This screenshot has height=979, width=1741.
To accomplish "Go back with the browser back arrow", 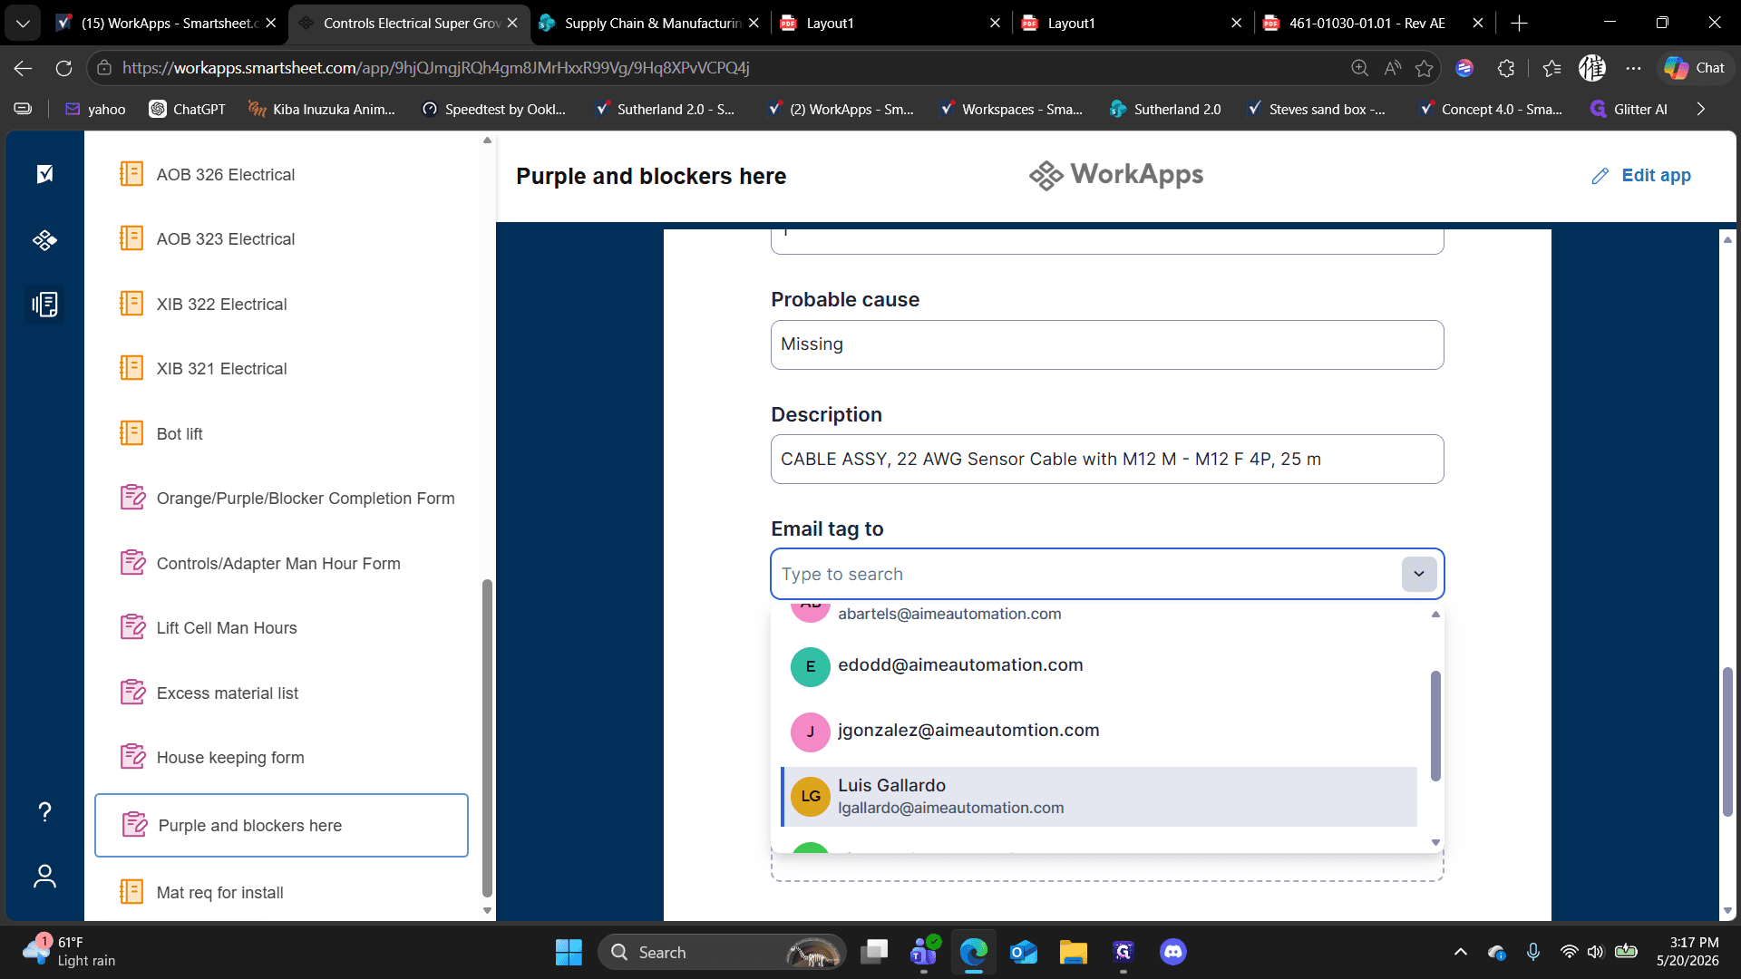I will pyautogui.click(x=24, y=68).
